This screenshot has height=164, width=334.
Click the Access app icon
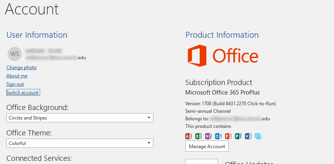click(x=189, y=136)
